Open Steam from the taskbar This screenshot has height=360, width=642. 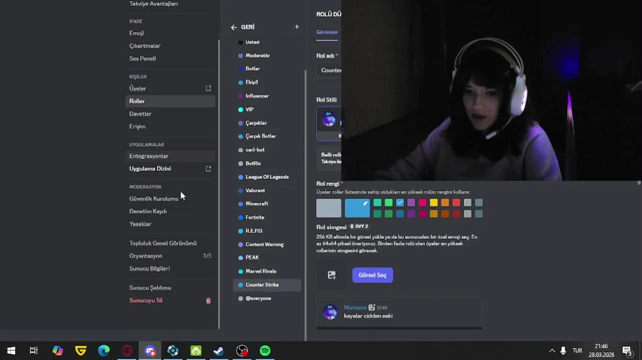tap(219, 351)
